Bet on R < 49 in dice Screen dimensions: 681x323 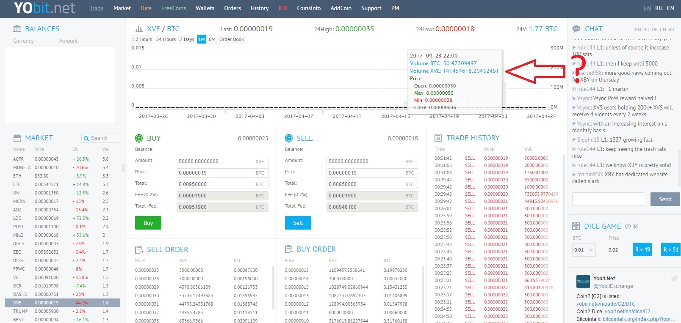click(642, 249)
